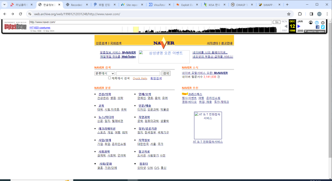
Task: Open the 컴퓨터 category
Action: point(143,164)
